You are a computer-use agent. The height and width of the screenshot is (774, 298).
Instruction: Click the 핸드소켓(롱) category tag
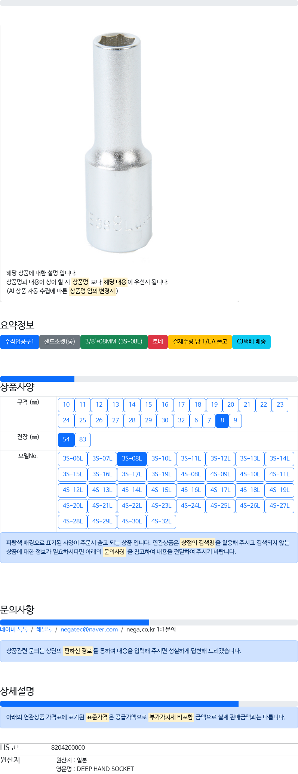click(60, 342)
